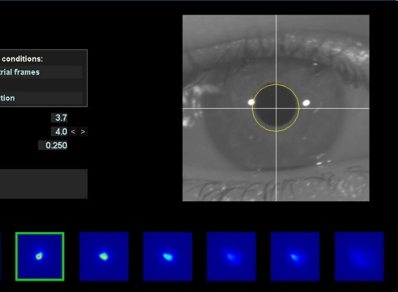The width and height of the screenshot is (398, 292).
Task: Select the 4.0 value field
Action: click(59, 132)
